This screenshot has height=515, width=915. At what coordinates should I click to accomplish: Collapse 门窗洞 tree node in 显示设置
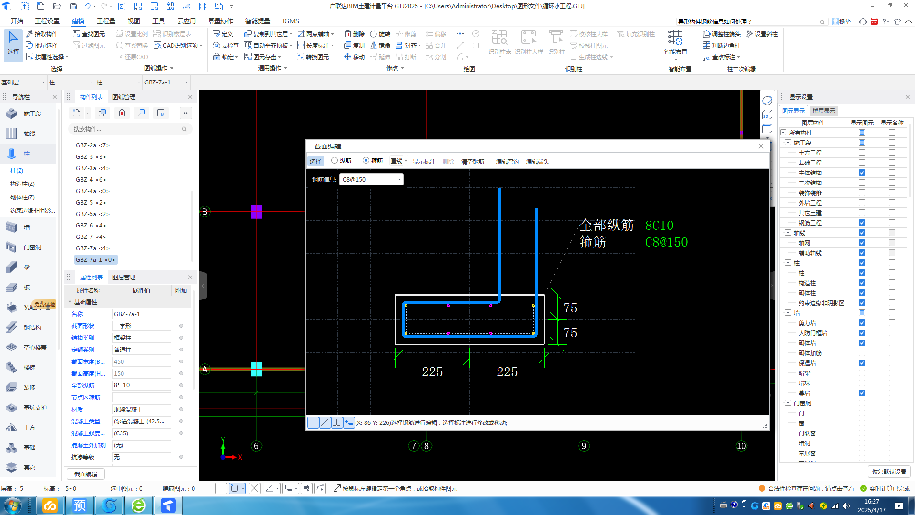788,403
